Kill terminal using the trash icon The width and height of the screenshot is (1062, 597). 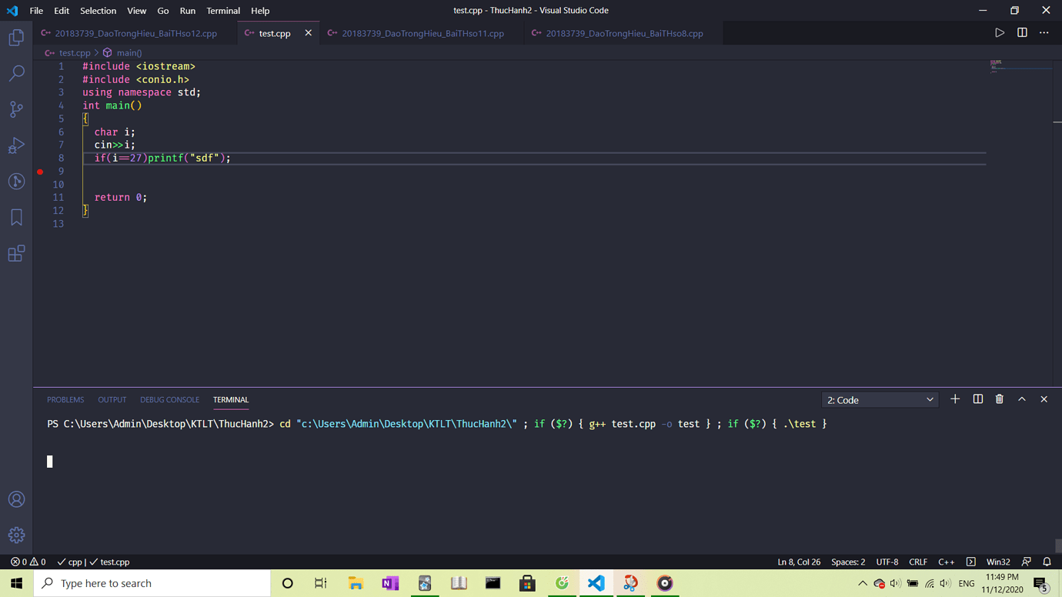[x=999, y=399]
